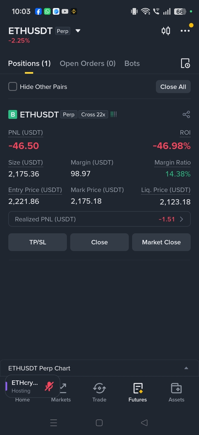199x435 pixels.
Task: Check the Hide Other Pairs checkbox
Action: 13,87
